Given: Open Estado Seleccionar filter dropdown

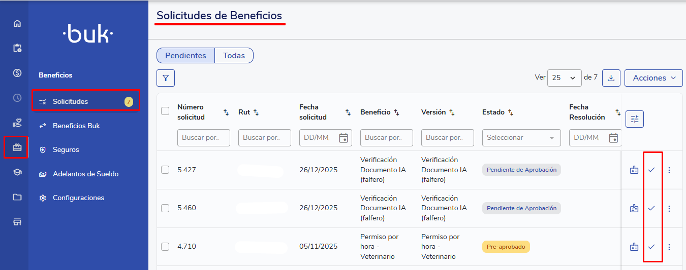Looking at the screenshot, I should click(521, 138).
